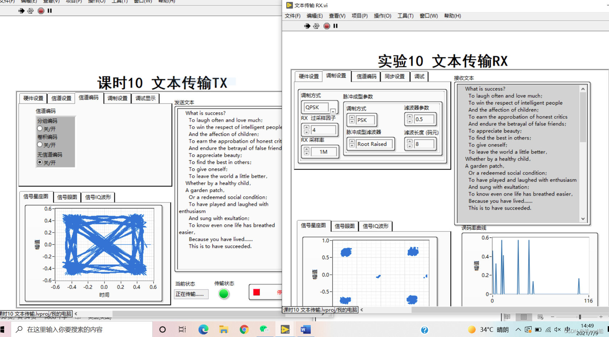Click the RX received-text scroll down arrow
The image size is (609, 337).
[583, 219]
